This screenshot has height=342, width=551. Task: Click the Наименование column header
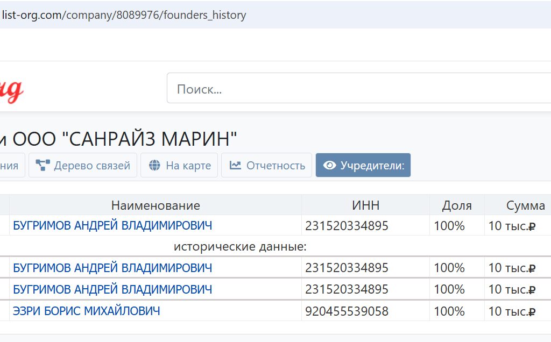[156, 205]
